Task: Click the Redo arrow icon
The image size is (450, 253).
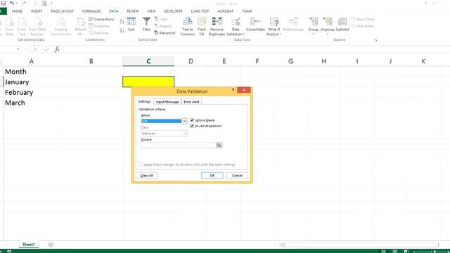Action: point(23,3)
